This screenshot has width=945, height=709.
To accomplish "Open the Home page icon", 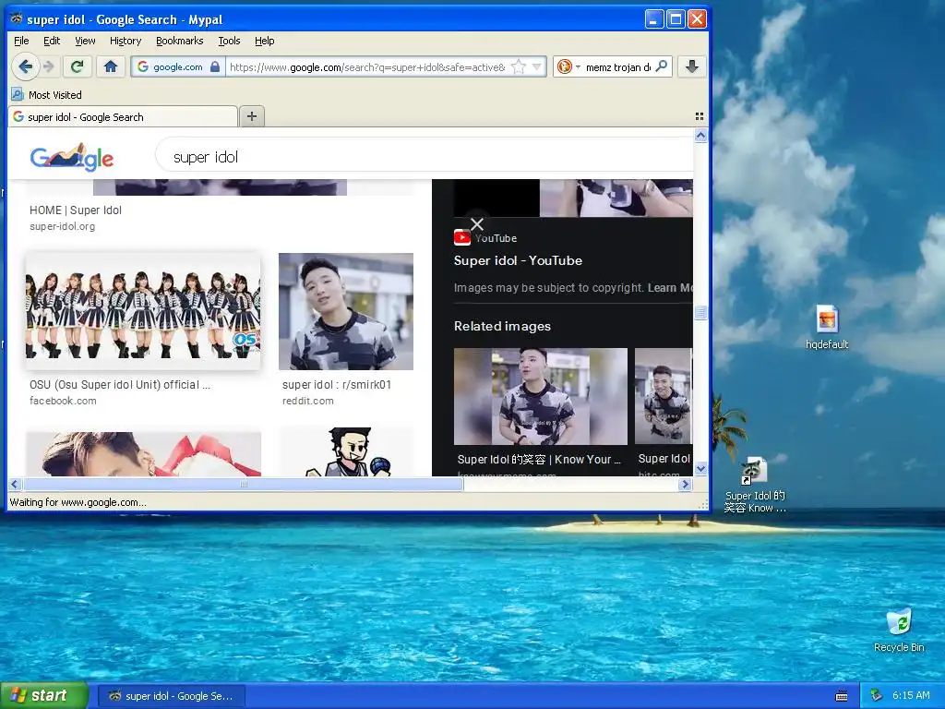I will tap(111, 66).
